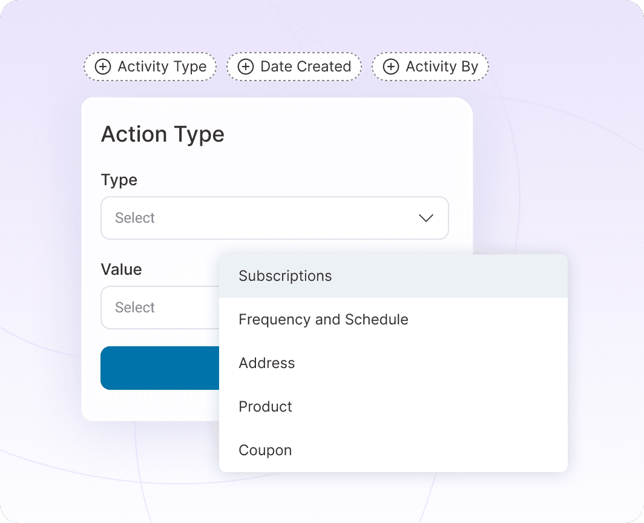Click the Type field label

(x=119, y=180)
